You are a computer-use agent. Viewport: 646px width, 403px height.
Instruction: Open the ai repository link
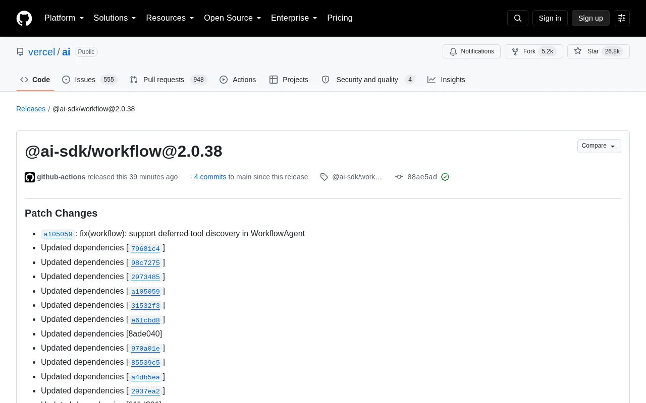click(x=66, y=52)
